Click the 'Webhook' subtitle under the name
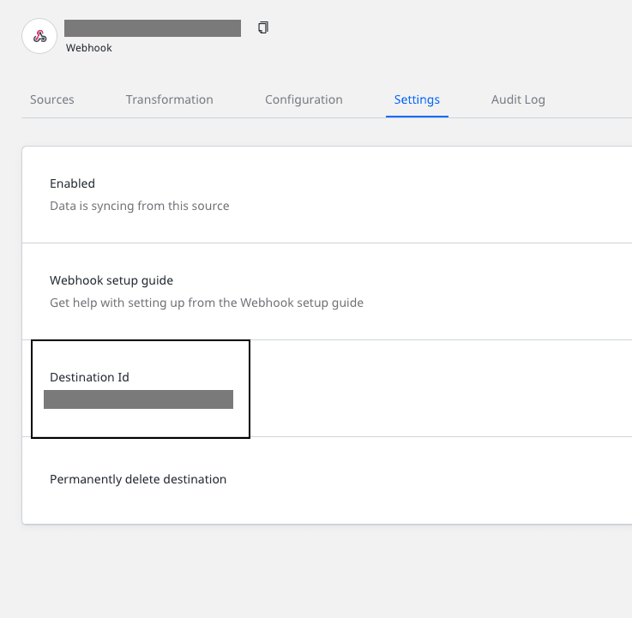Screen dimensions: 632x618 click(x=88, y=48)
